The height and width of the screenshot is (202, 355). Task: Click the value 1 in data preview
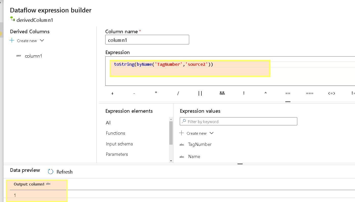coord(15,195)
